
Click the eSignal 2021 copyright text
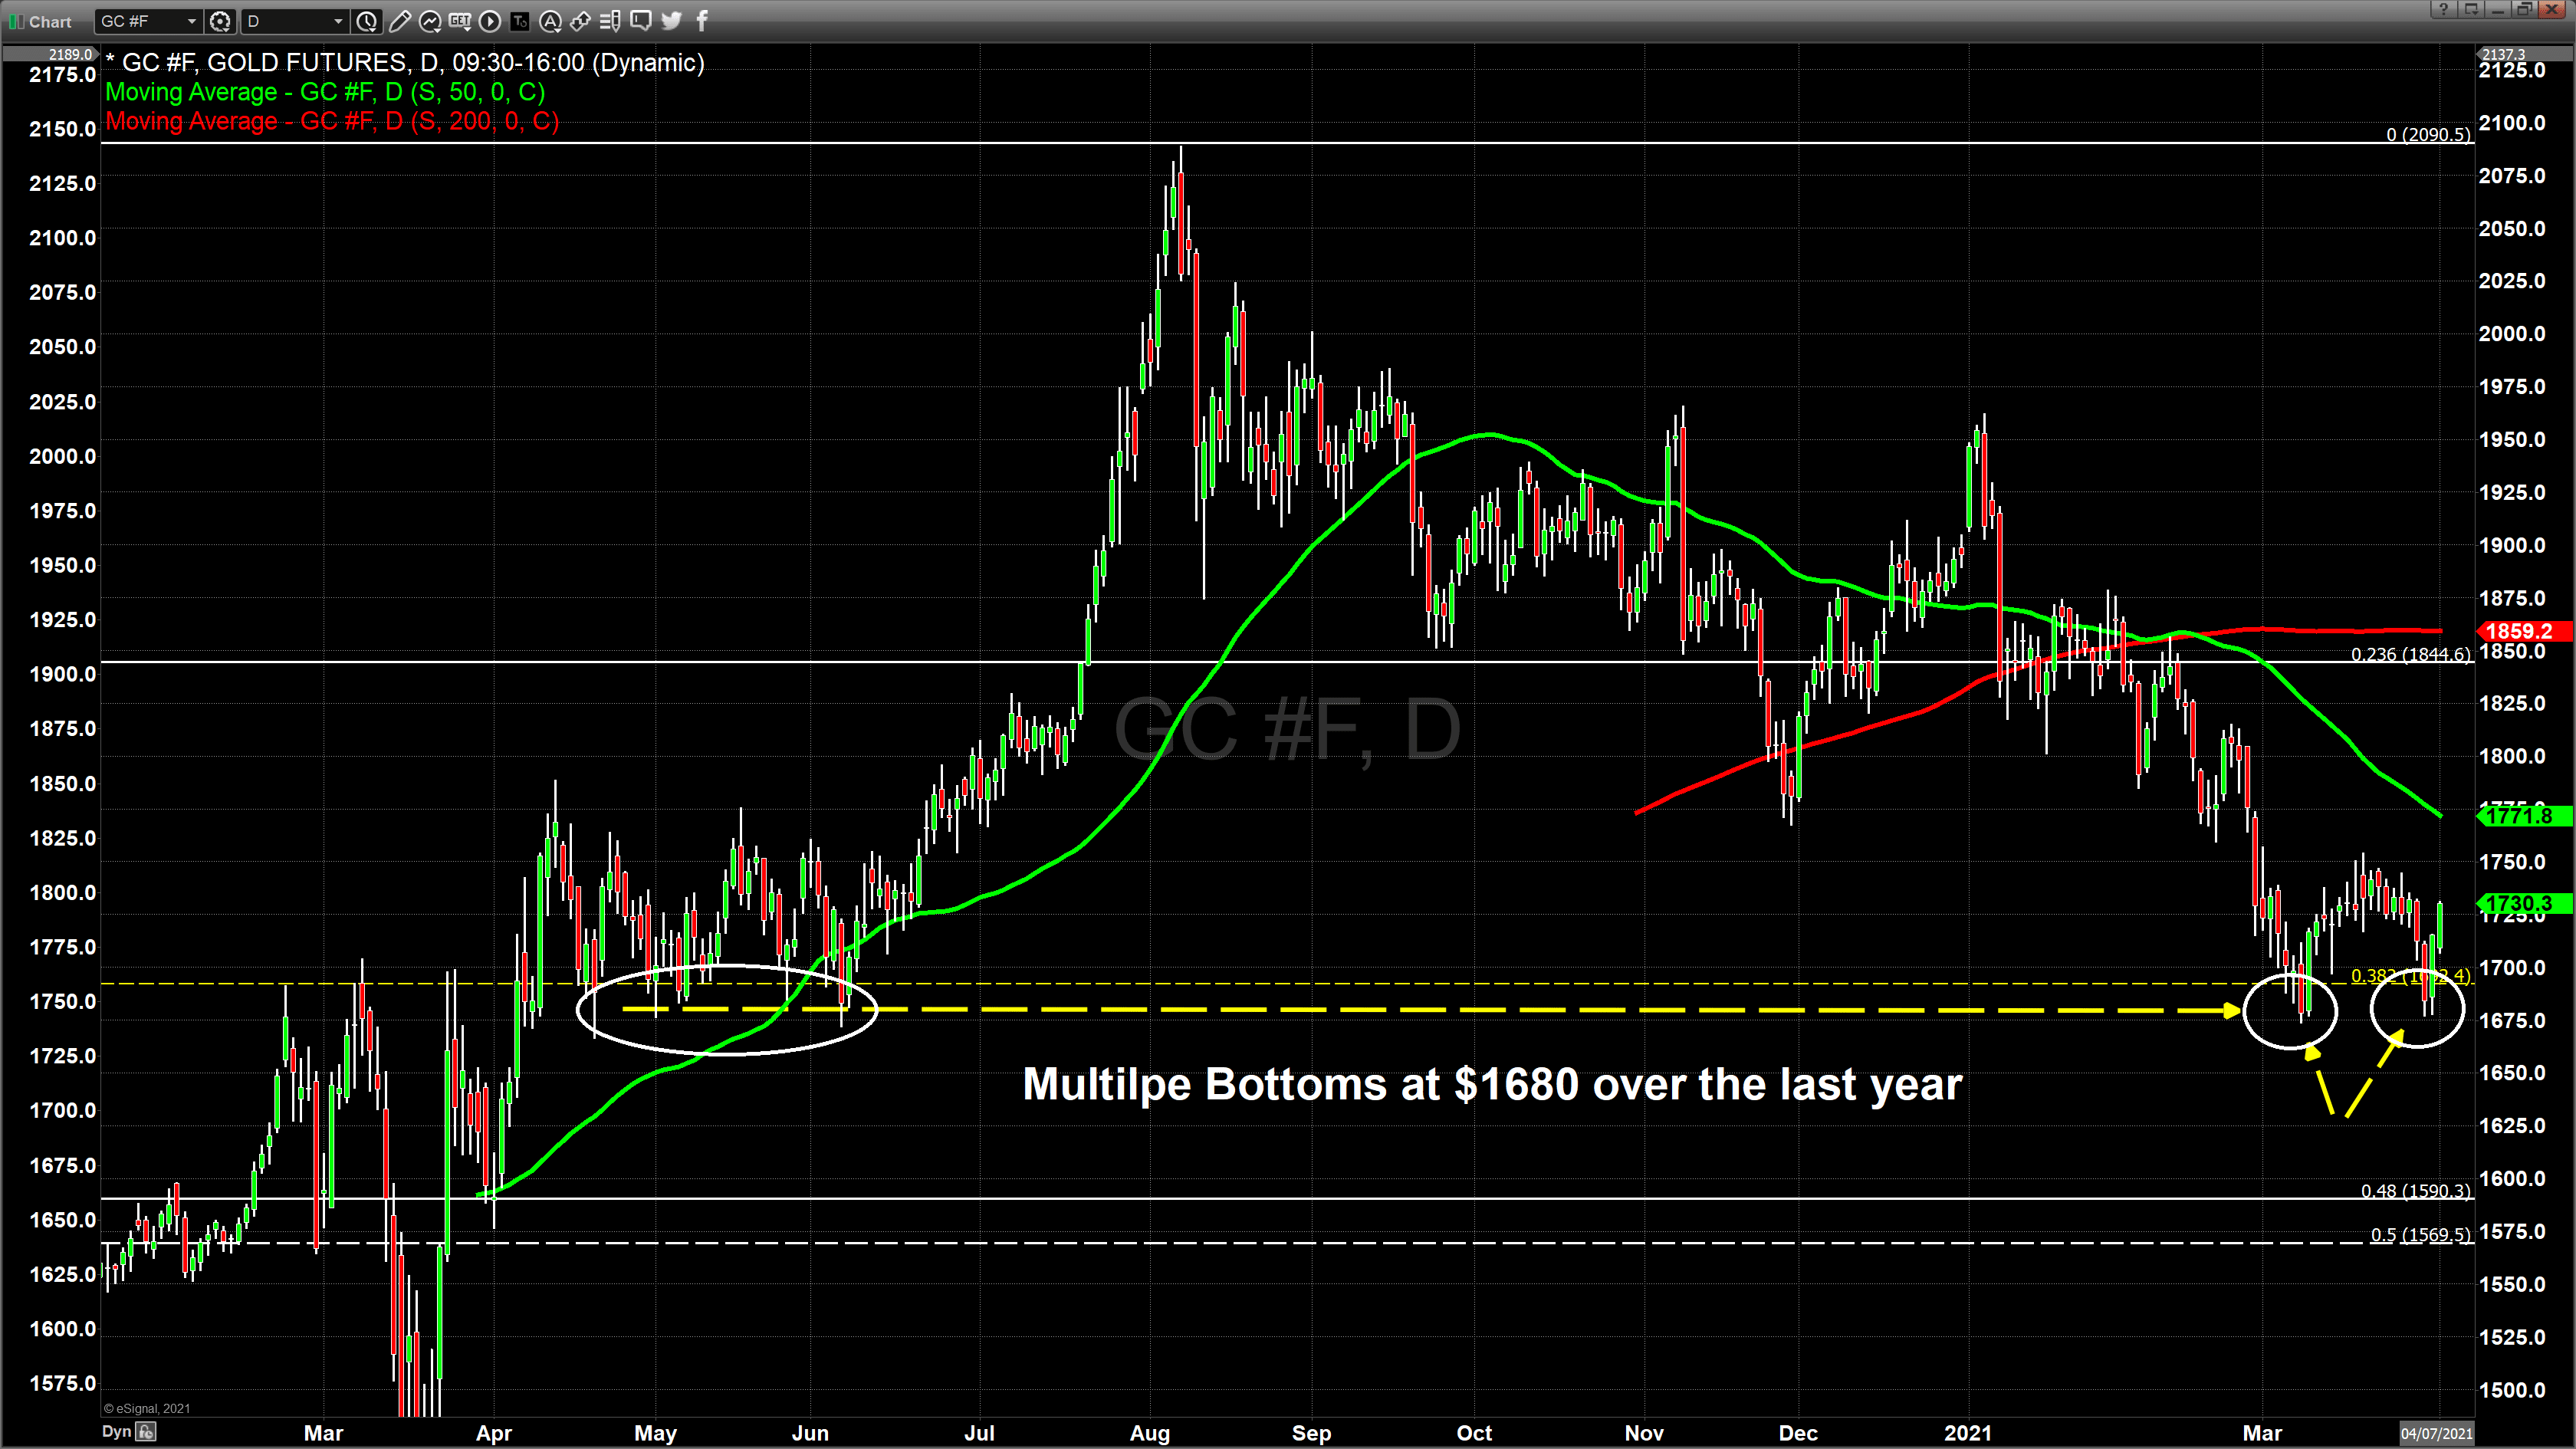(x=147, y=1408)
